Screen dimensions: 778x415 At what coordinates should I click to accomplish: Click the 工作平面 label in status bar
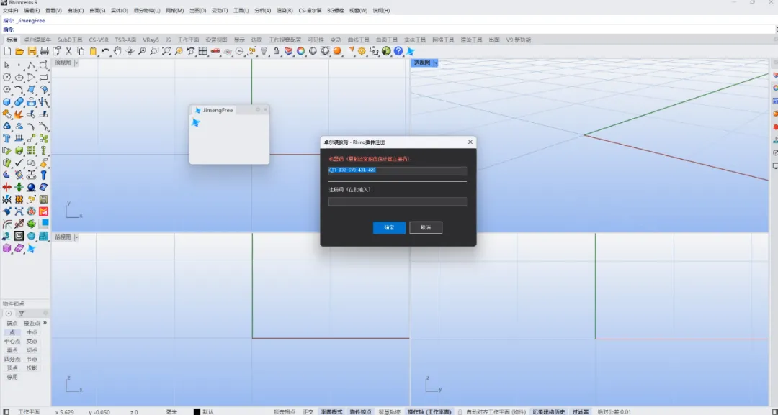[x=29, y=411]
